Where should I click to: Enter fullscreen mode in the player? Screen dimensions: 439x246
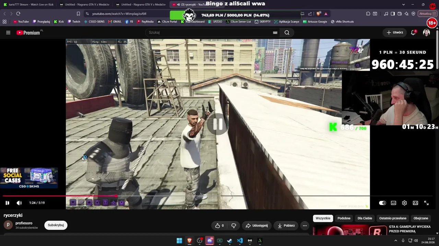[x=426, y=203]
